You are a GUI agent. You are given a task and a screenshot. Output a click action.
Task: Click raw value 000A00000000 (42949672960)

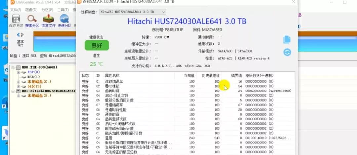coord(268,91)
